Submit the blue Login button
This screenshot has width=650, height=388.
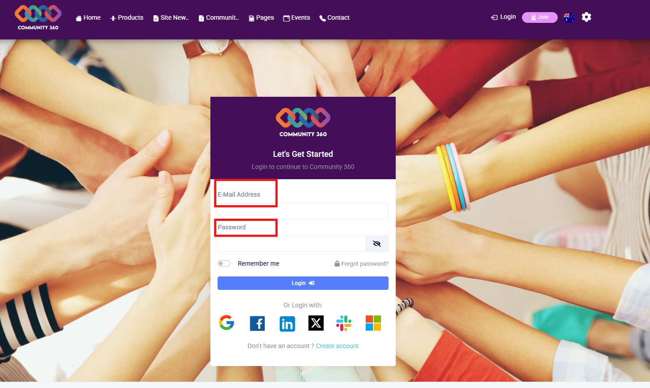point(303,283)
